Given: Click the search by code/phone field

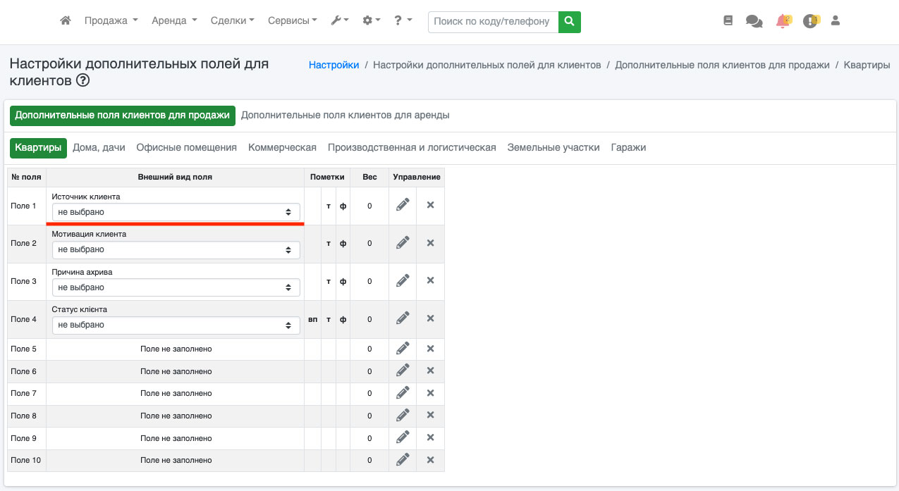Looking at the screenshot, I should click(x=492, y=21).
